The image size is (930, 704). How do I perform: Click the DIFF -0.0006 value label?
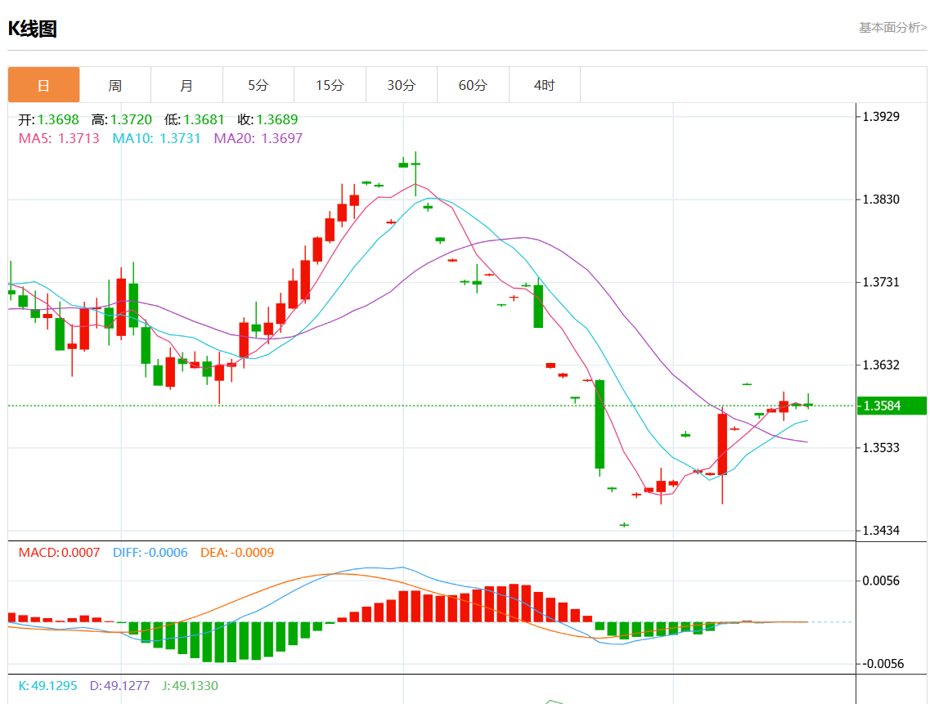[150, 553]
